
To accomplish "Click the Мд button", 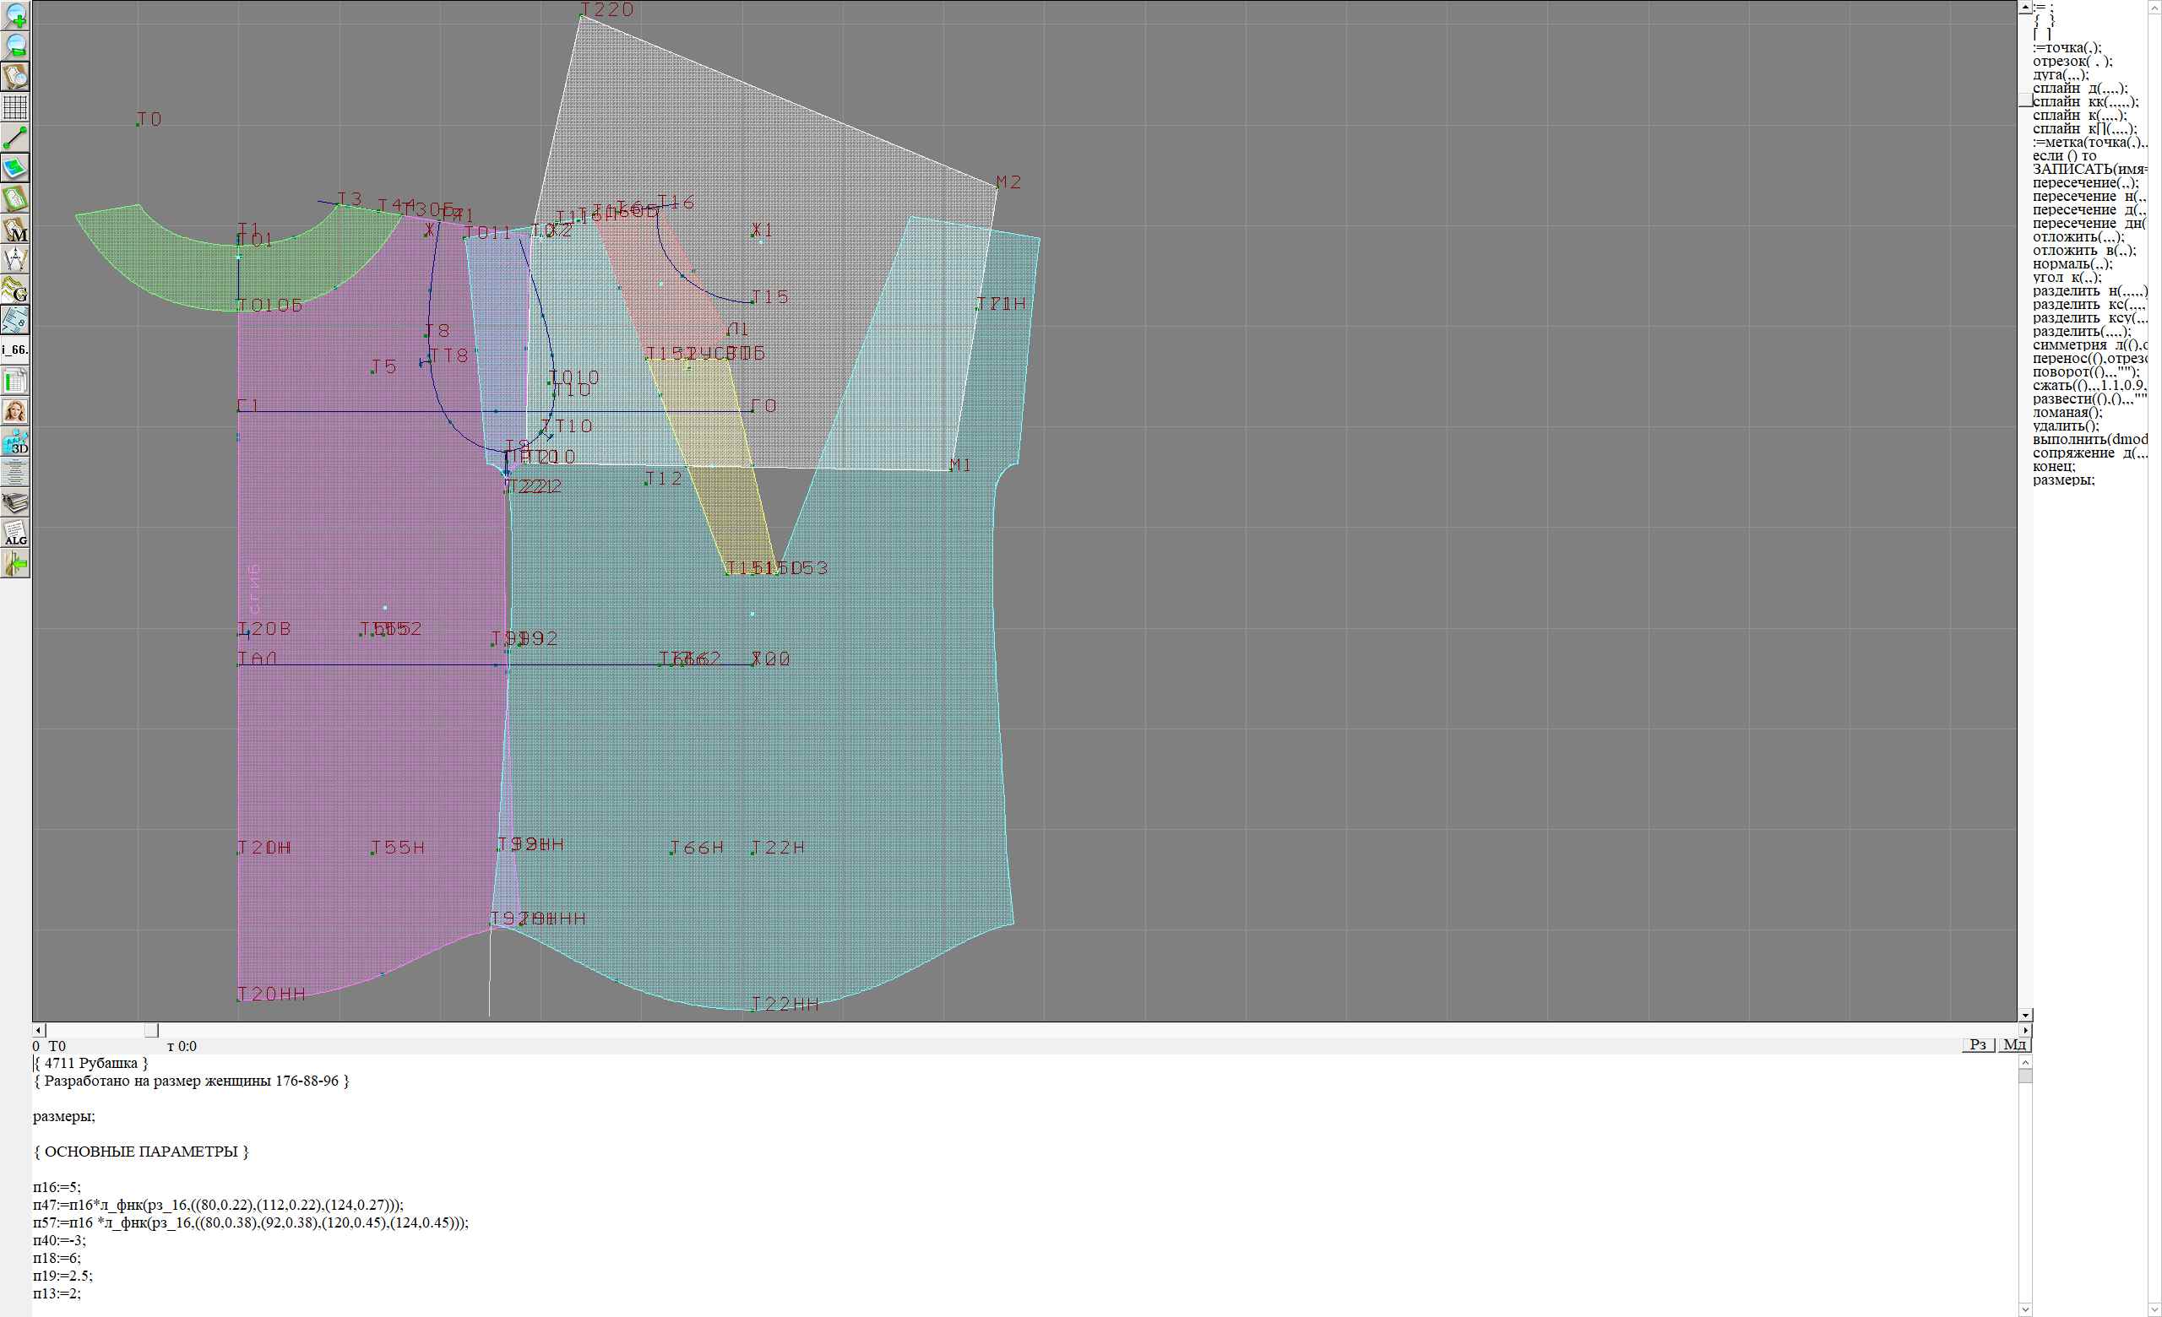I will 2014,1044.
